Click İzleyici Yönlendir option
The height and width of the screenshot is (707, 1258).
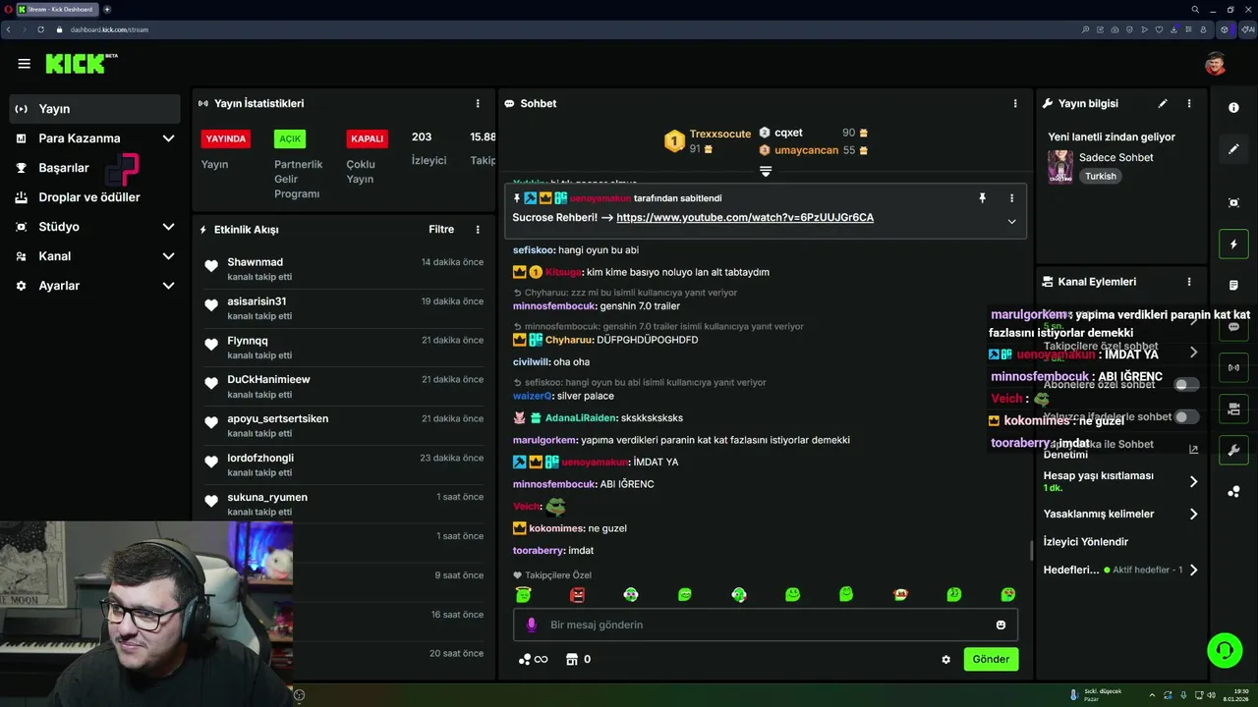tap(1086, 542)
